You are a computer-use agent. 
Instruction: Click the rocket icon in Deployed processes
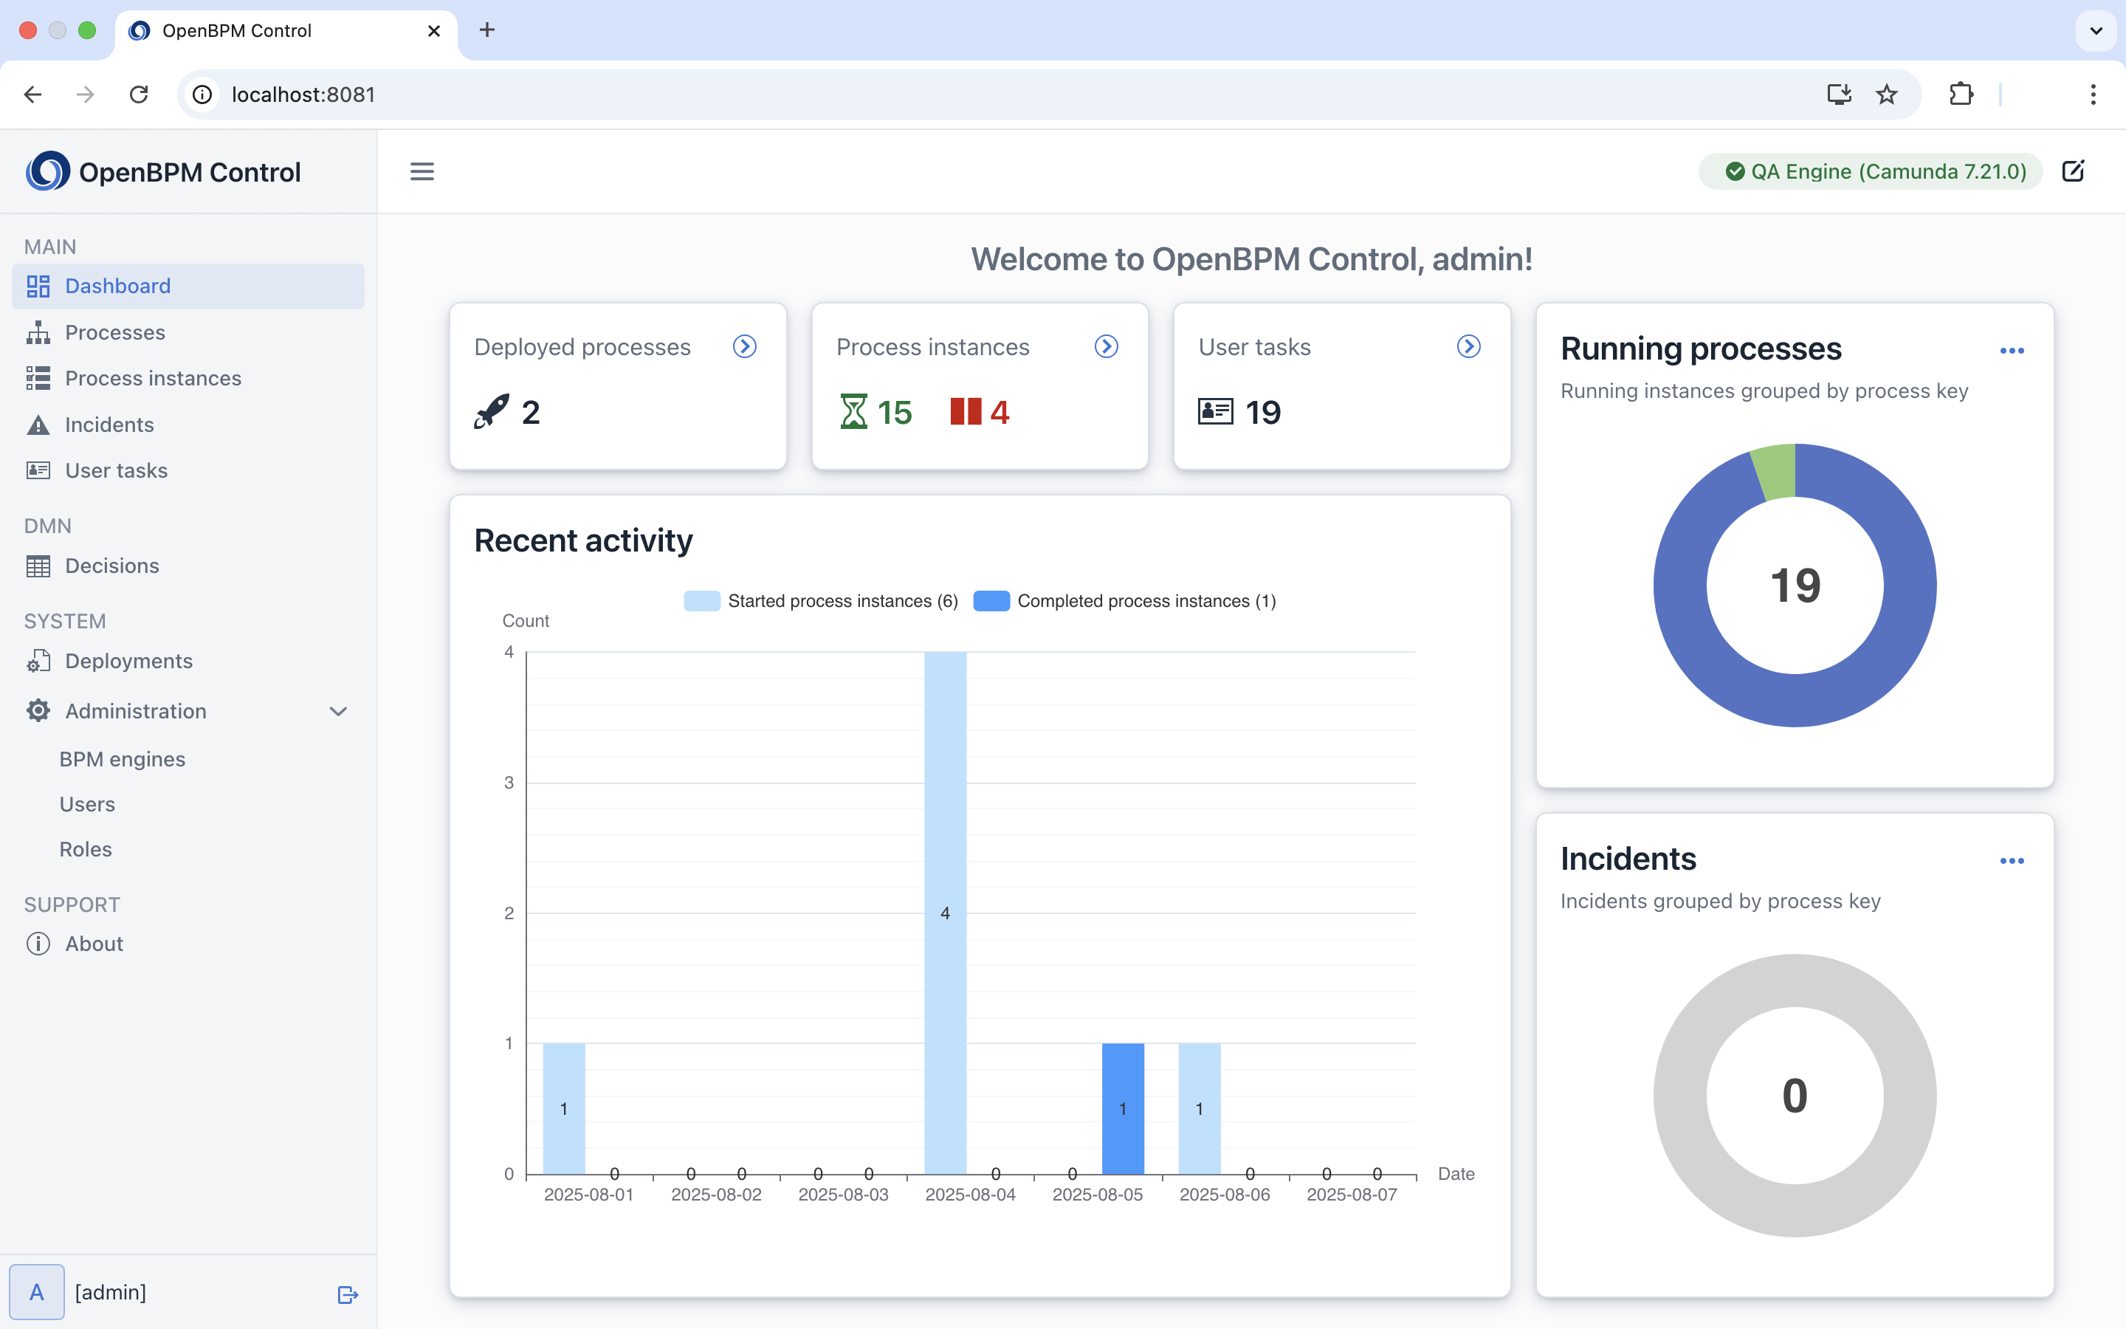[x=491, y=411]
